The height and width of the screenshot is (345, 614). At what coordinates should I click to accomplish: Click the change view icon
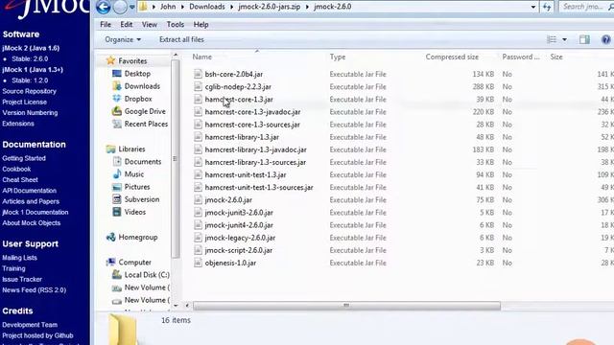click(552, 39)
